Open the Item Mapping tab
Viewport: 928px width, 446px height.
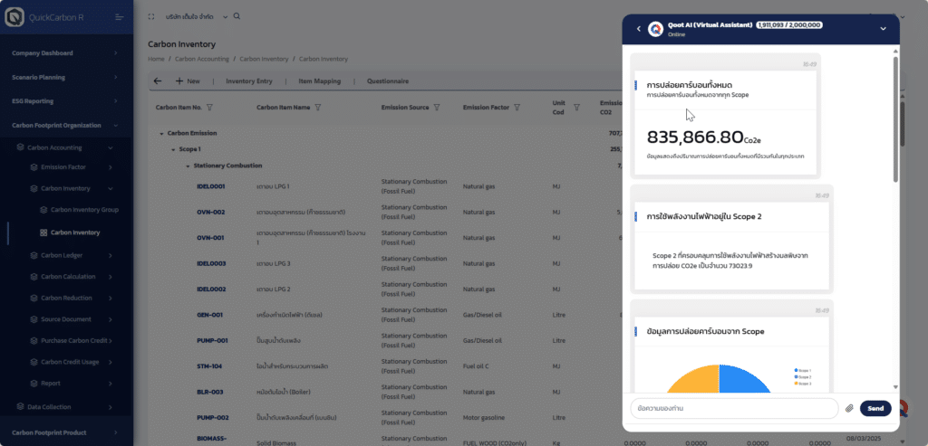coord(320,81)
